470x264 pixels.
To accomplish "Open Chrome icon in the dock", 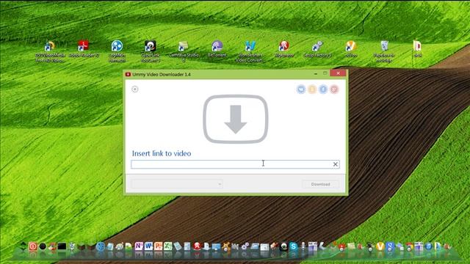I will tap(409, 246).
